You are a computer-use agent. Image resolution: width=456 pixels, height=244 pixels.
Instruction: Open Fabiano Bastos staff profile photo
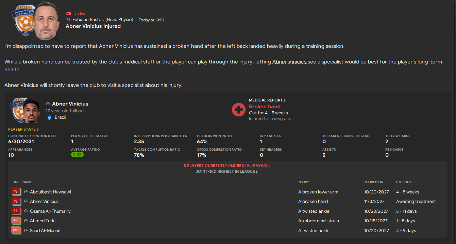coord(47,21)
